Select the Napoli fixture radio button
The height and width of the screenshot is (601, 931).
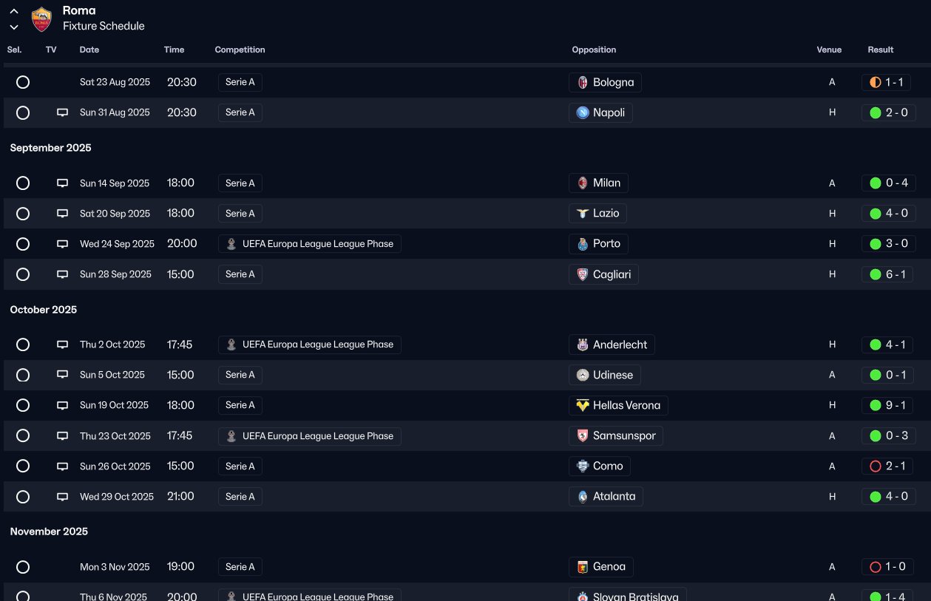pos(23,112)
